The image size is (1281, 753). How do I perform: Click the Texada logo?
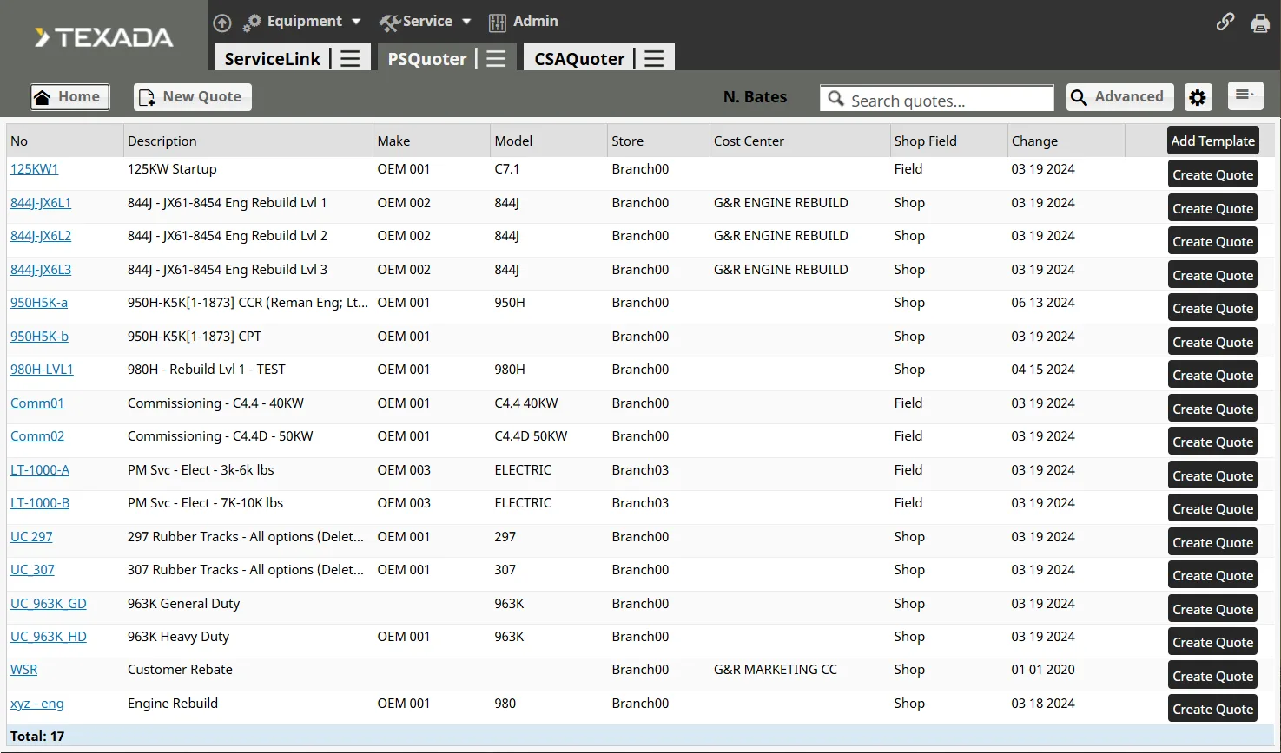103,37
